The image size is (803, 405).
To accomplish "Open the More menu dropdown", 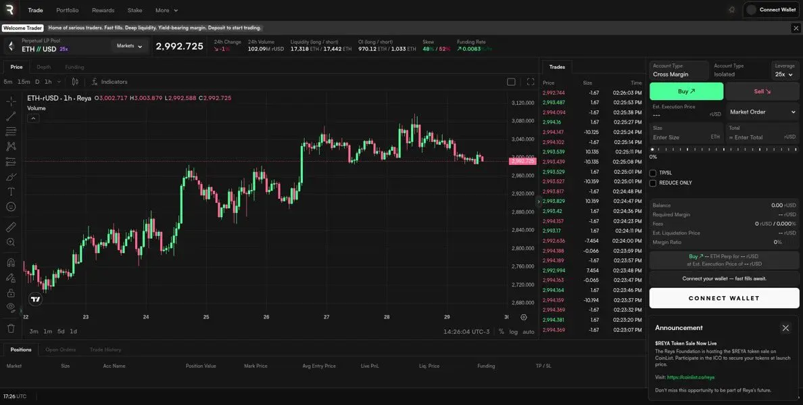I will [167, 10].
